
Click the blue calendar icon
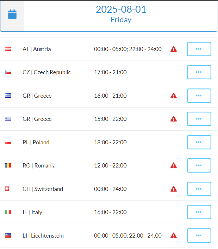tap(12, 14)
